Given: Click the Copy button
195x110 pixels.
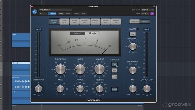Looking at the screenshot, I should pos(61,13).
